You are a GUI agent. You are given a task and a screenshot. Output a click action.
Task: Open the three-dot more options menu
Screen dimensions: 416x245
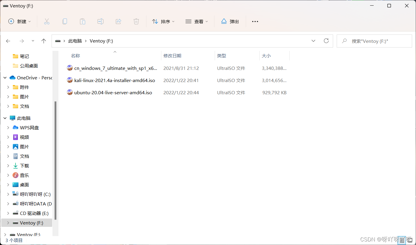pos(255,21)
